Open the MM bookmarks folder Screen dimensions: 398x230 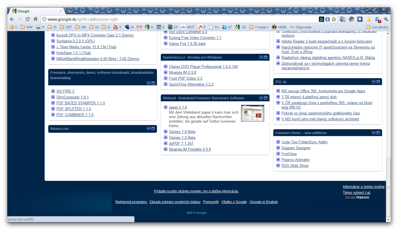pyautogui.click(x=27, y=27)
